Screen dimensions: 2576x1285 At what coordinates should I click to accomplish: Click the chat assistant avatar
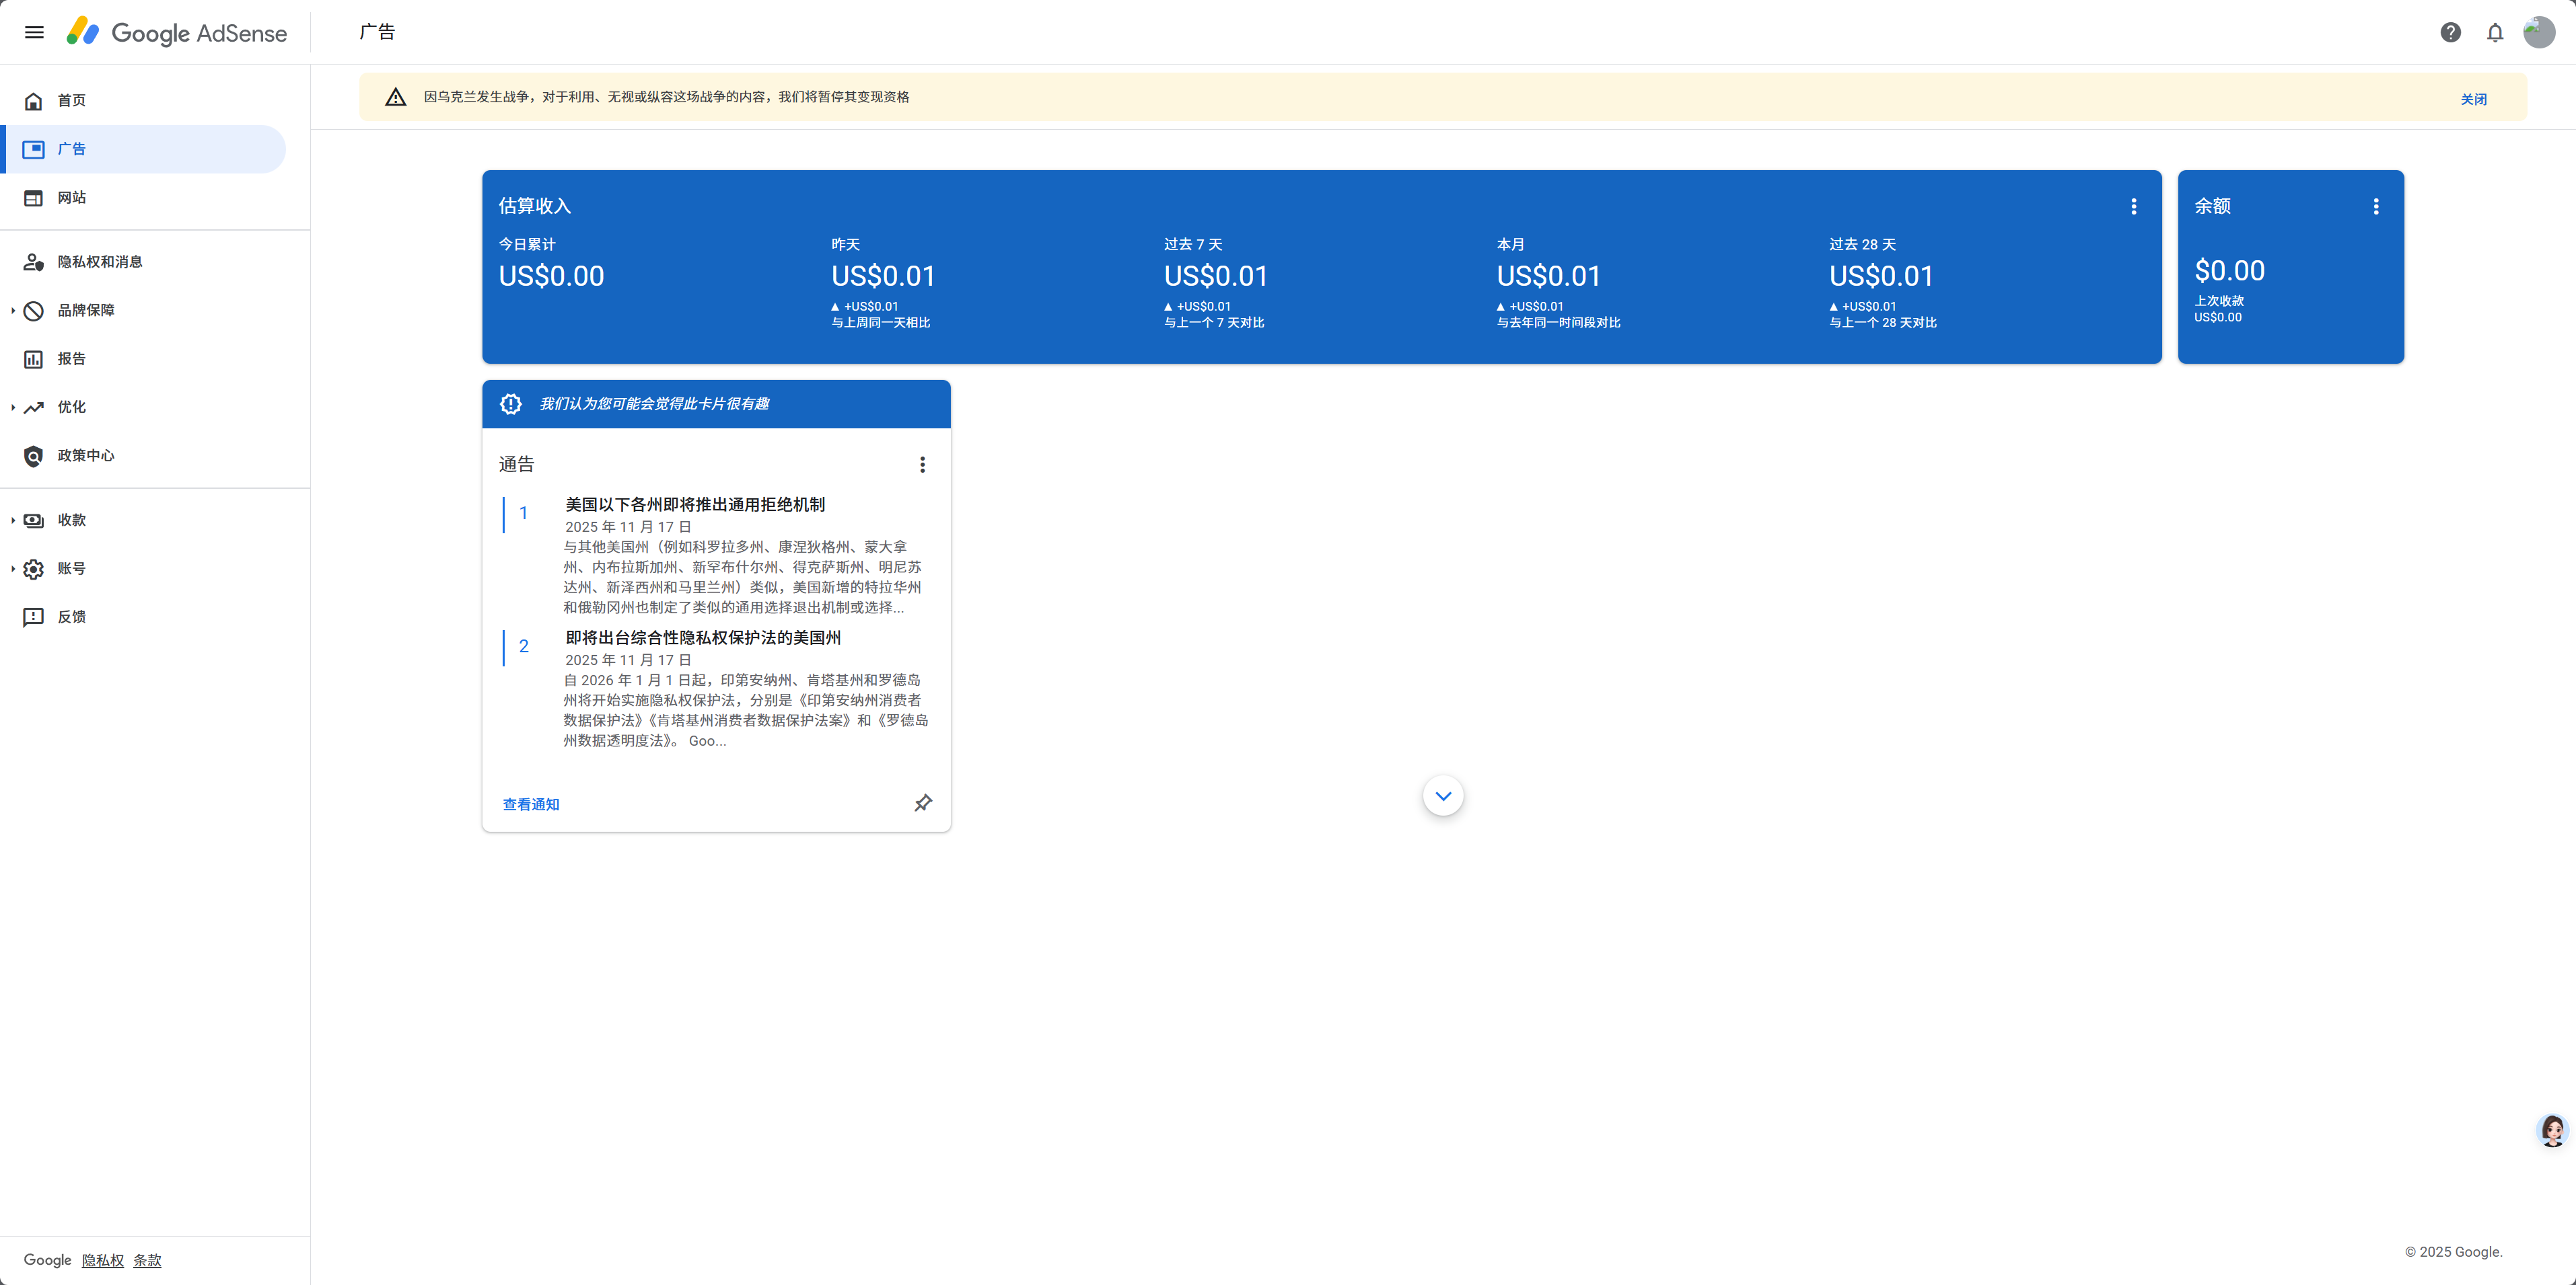[2552, 1130]
